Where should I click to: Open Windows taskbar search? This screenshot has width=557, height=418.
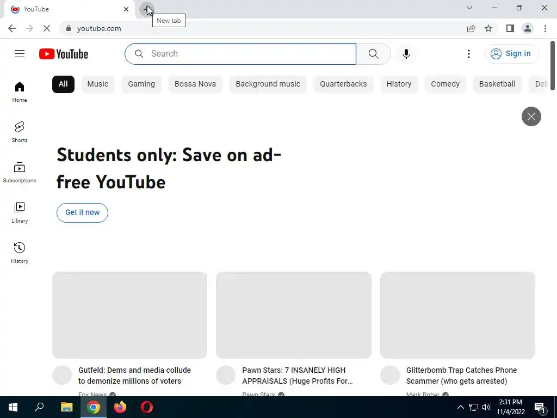(x=39, y=407)
